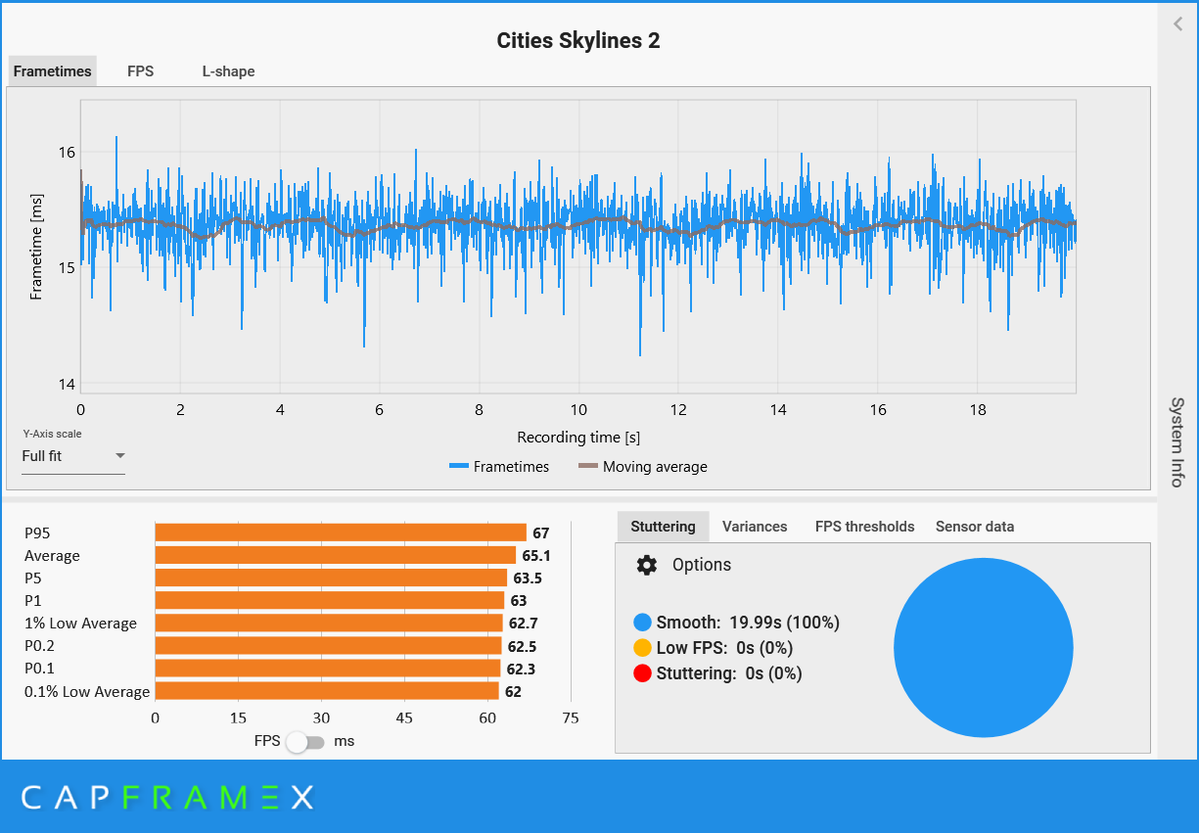Toggle Moving average series in legend
The width and height of the screenshot is (1199, 833).
point(642,467)
